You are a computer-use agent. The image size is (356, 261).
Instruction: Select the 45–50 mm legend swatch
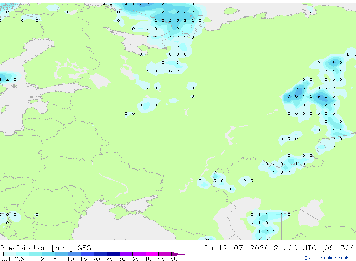click(x=165, y=254)
